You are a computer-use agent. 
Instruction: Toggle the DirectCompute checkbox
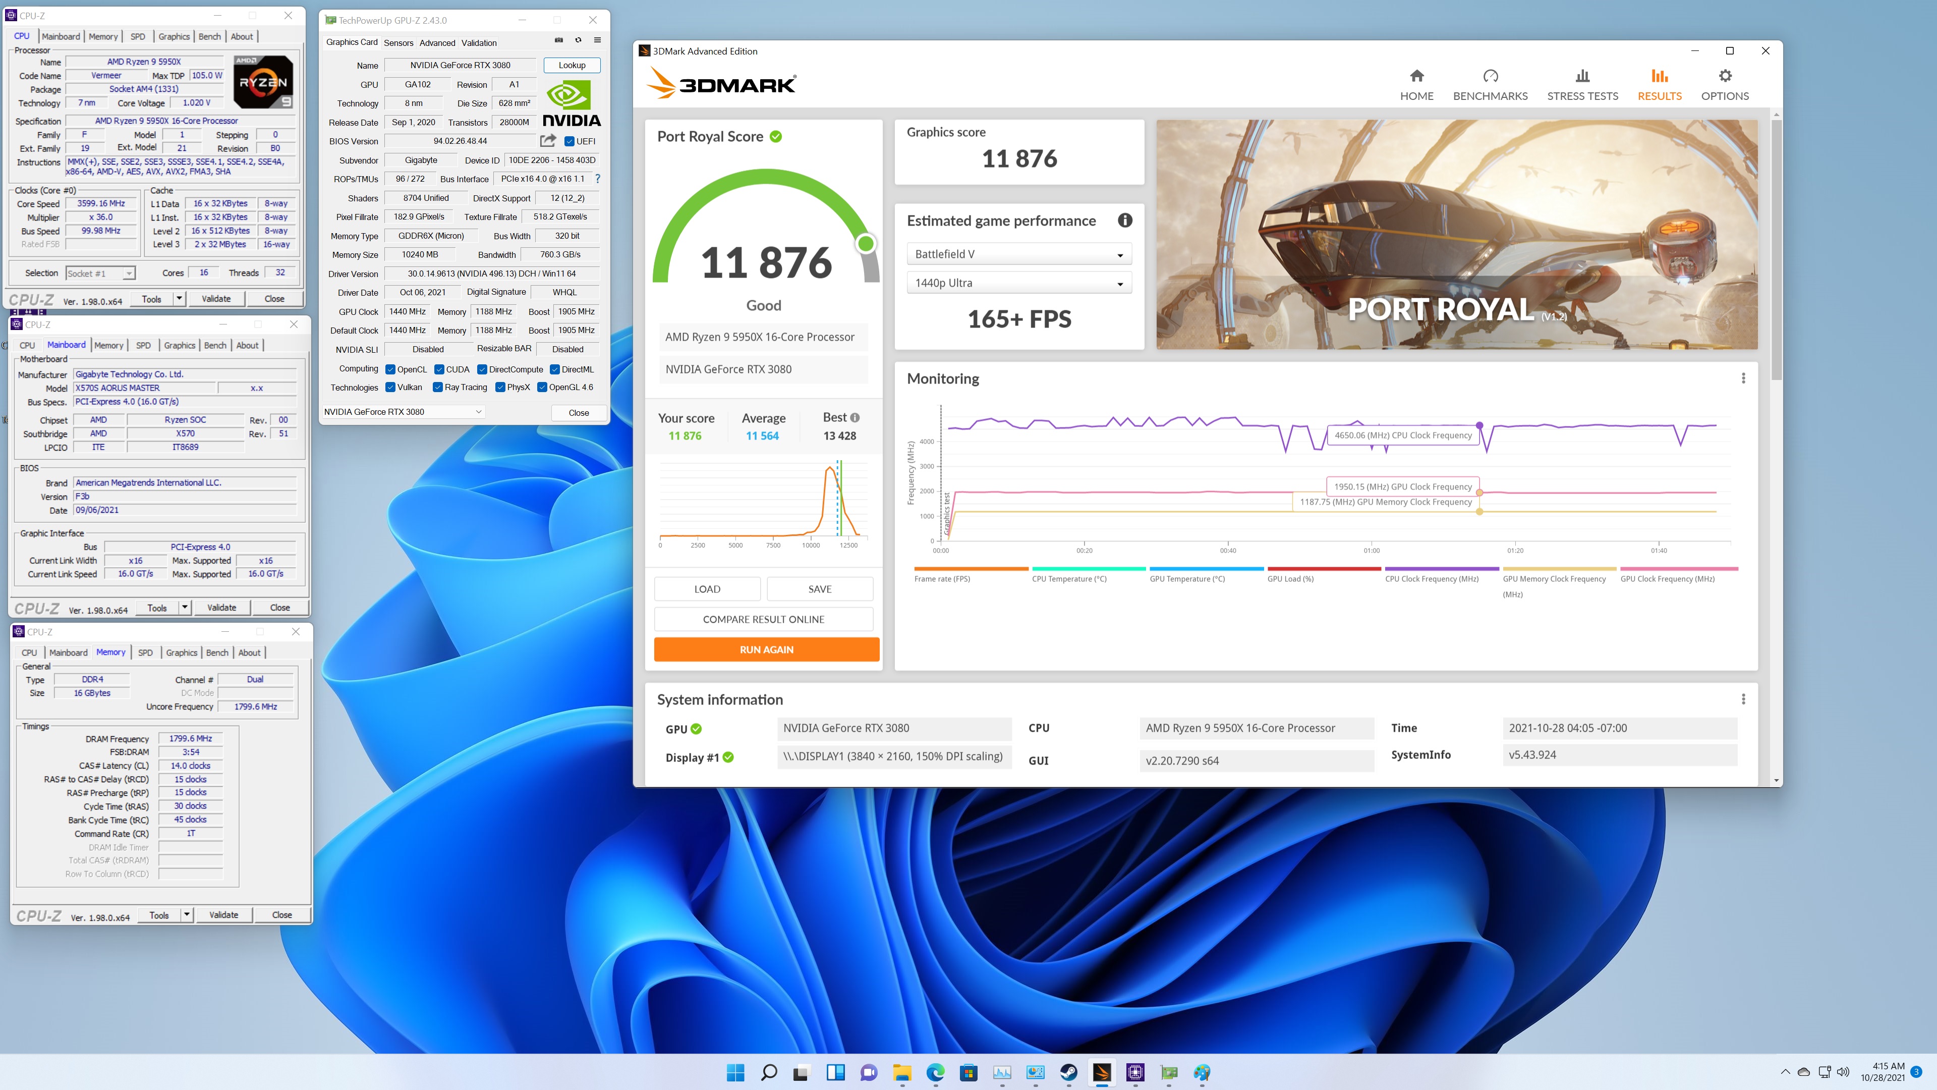pyautogui.click(x=482, y=369)
